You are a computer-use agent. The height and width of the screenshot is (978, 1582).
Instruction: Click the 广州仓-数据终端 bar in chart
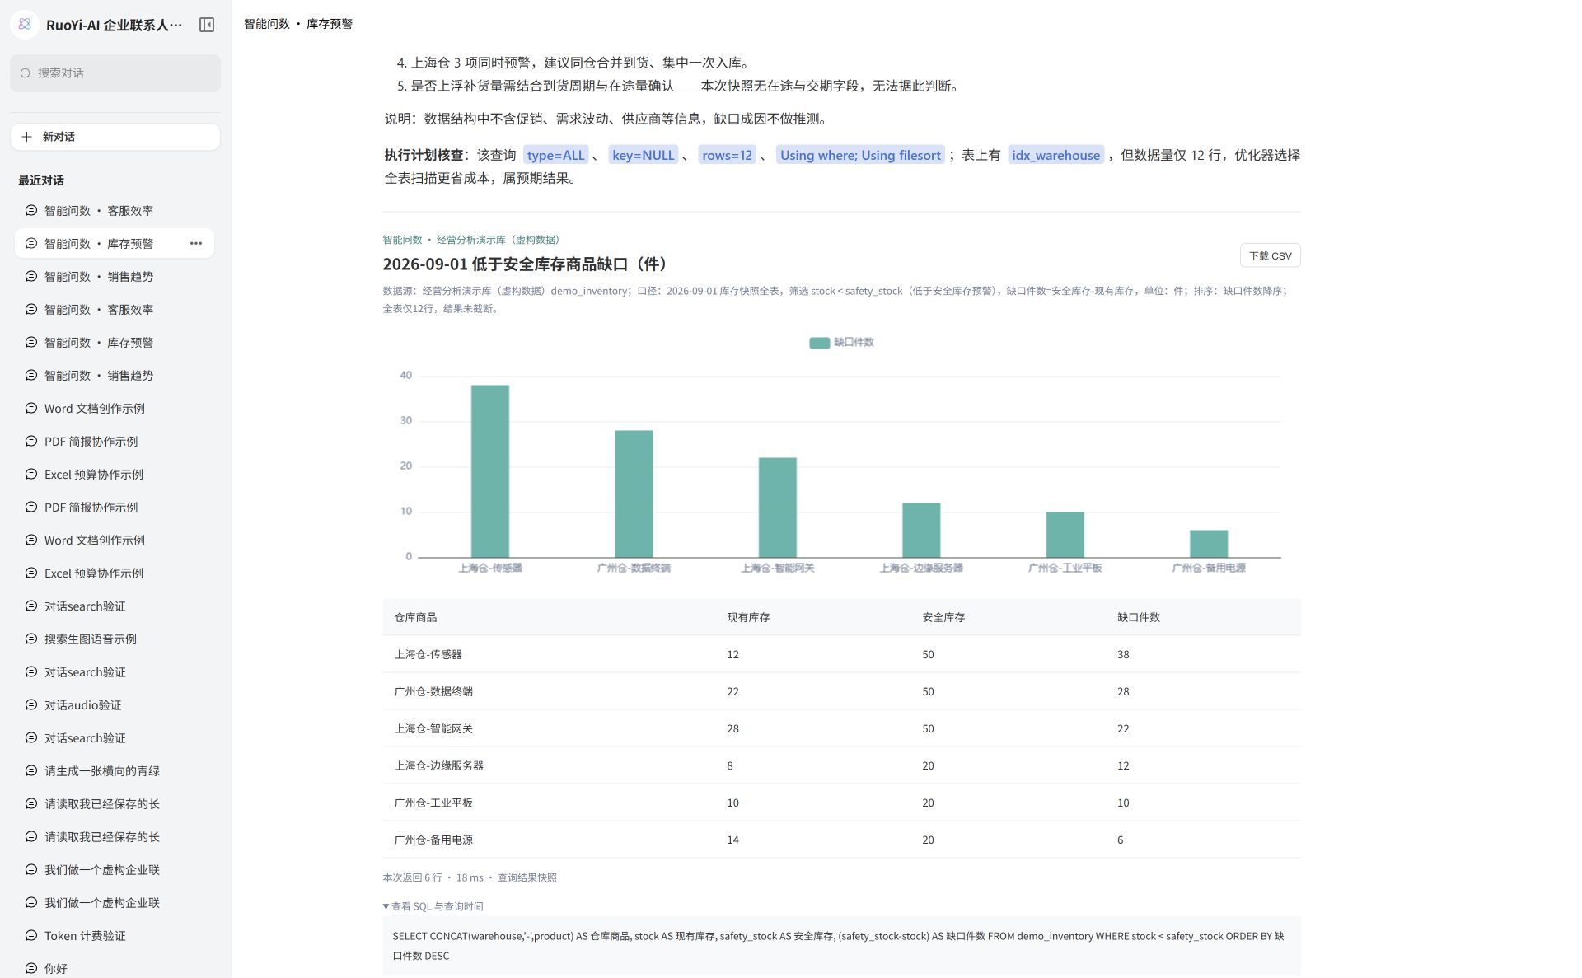coord(634,494)
